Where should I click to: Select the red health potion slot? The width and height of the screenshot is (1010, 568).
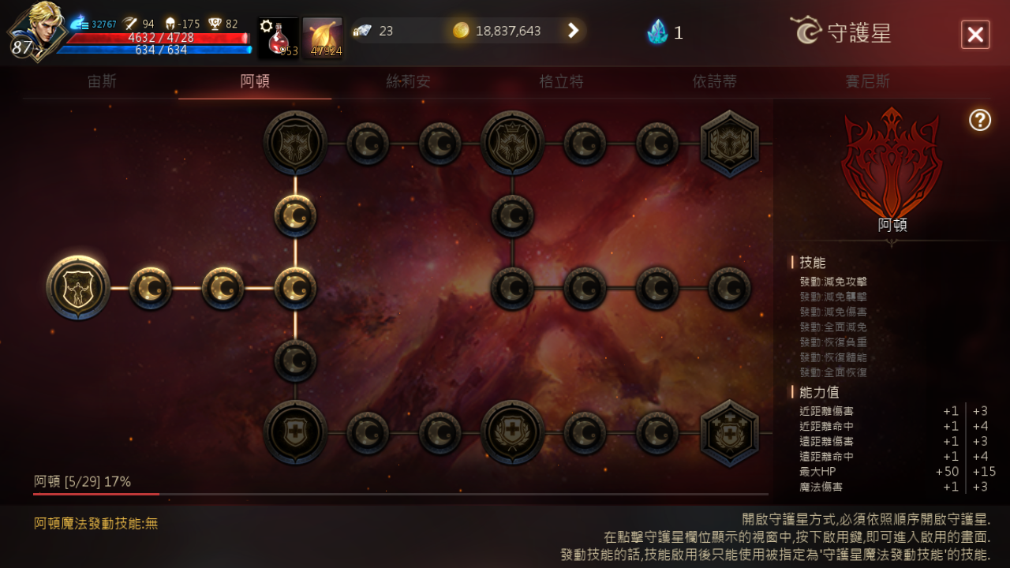point(278,38)
